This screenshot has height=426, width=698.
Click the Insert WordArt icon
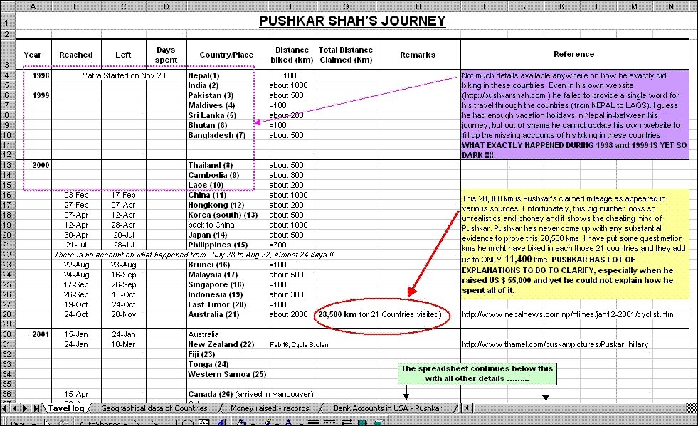[221, 423]
